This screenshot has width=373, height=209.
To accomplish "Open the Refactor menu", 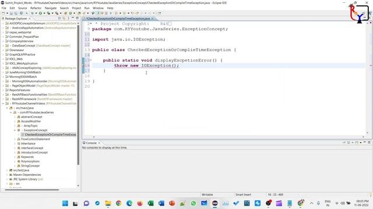I will click(36, 8).
